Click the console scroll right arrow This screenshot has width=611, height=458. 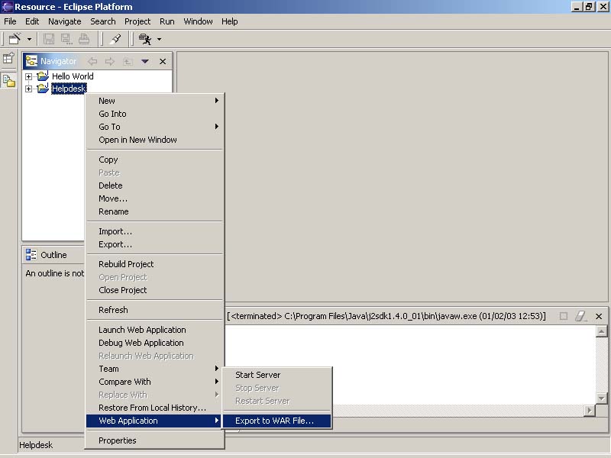590,411
